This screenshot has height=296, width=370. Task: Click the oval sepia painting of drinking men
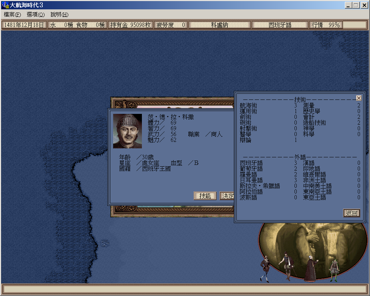[313, 241]
